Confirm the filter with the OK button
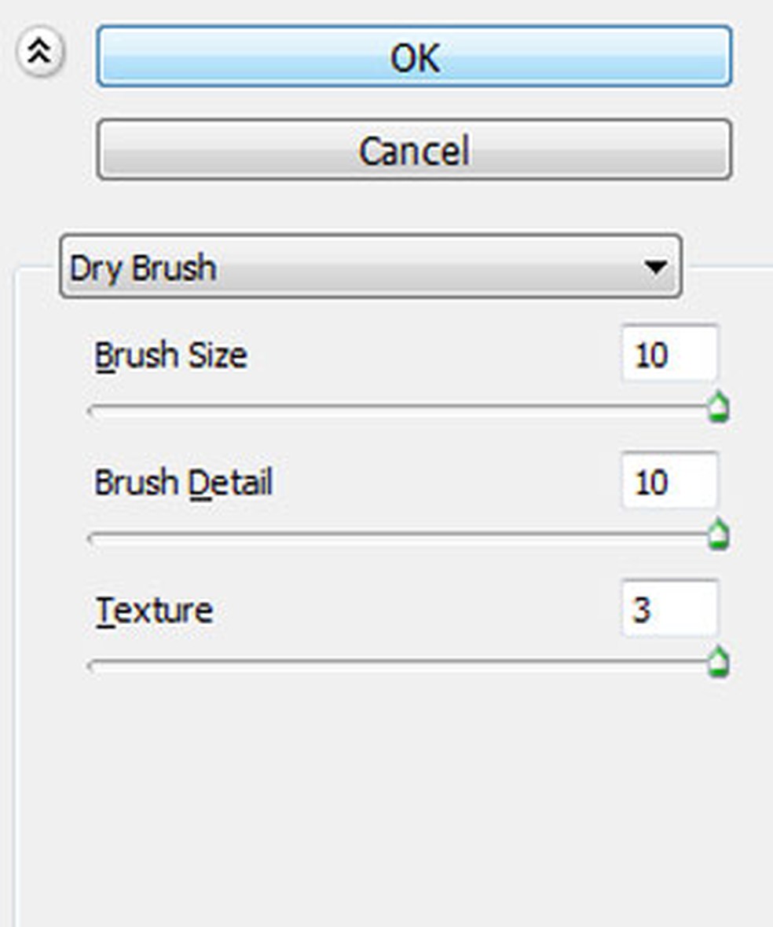 pos(414,57)
